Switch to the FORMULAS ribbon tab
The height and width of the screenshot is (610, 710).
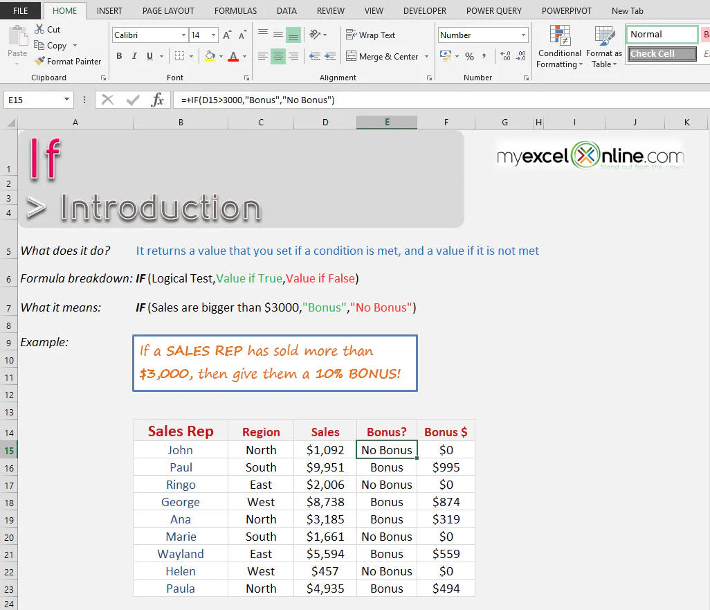coord(235,11)
